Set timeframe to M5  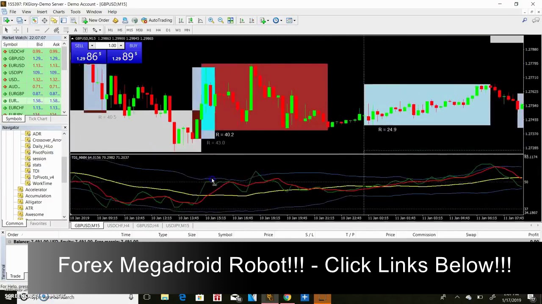click(120, 30)
